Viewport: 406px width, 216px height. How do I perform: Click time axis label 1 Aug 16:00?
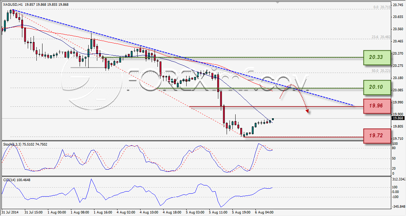103,212
